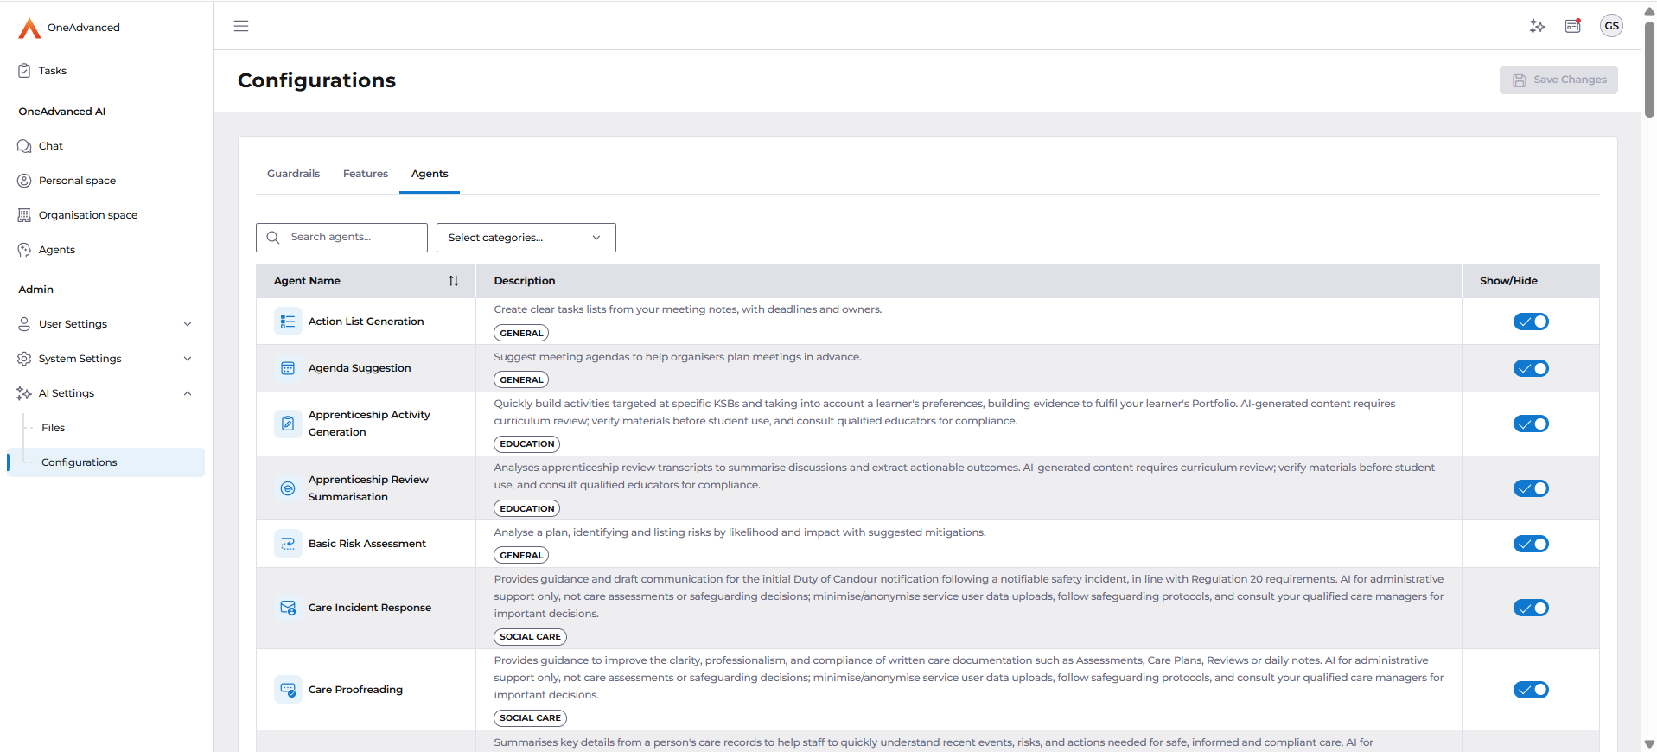Screen dimensions: 1657x752
Task: Toggle the hamburger menu icon
Action: (x=241, y=26)
